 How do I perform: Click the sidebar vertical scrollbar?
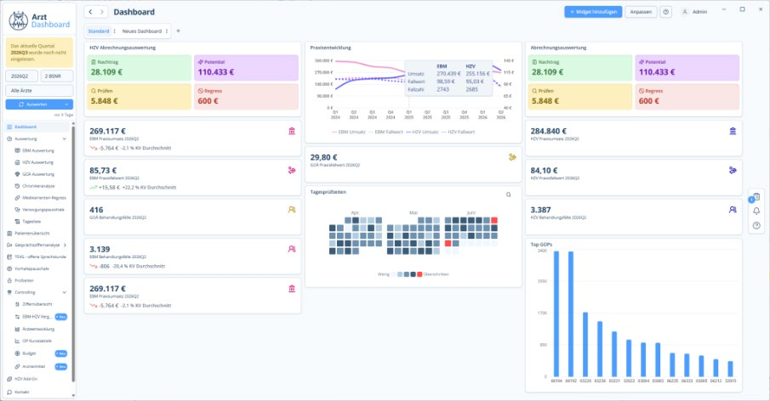coord(74,255)
